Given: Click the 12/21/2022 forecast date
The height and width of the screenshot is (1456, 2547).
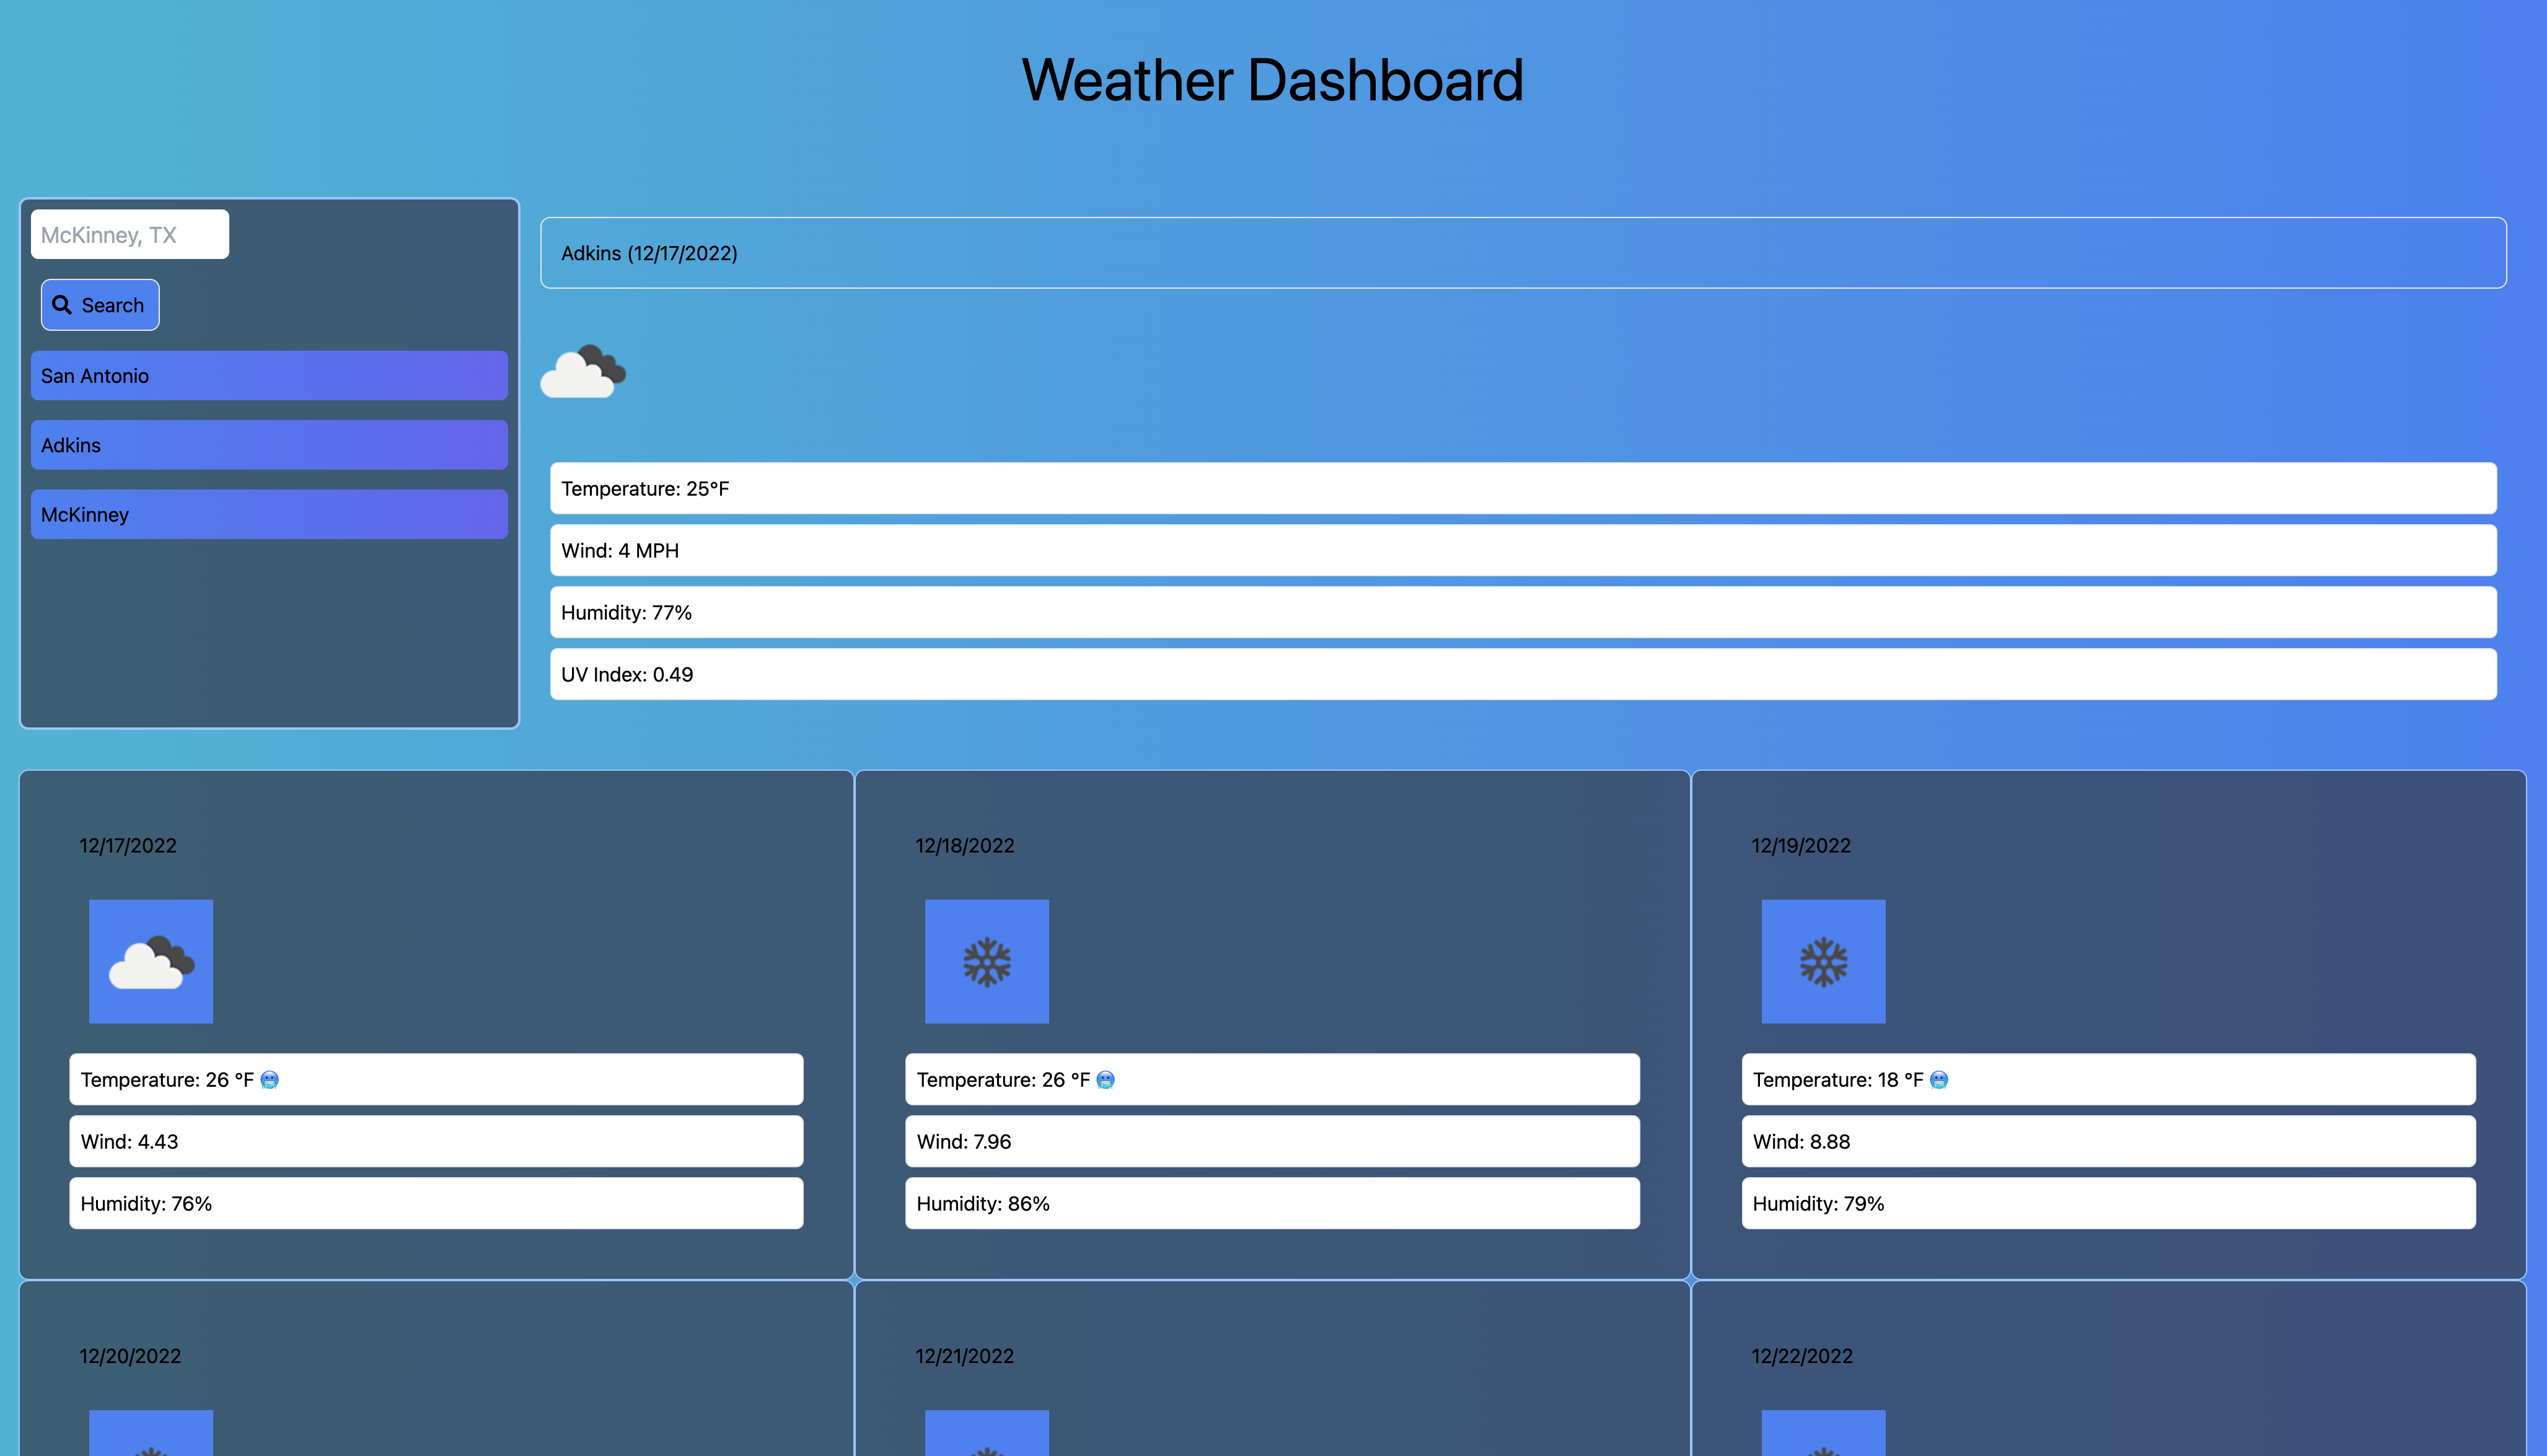Looking at the screenshot, I should coord(965,1357).
